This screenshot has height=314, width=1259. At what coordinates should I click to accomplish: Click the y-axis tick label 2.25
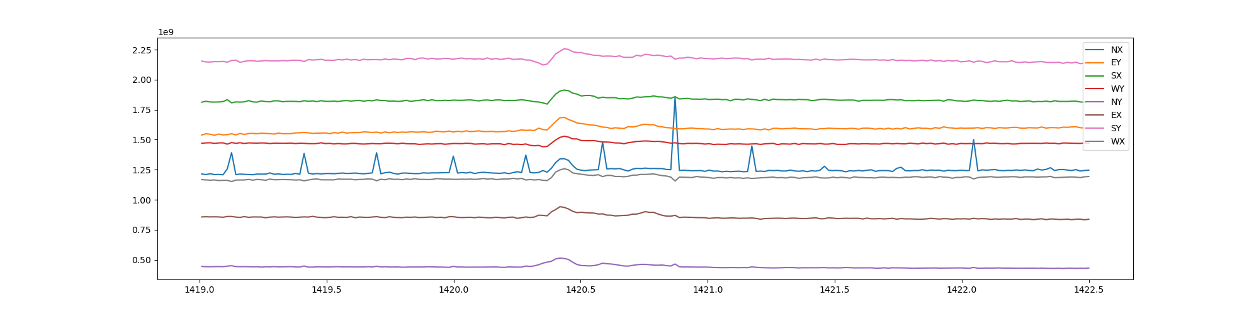140,50
